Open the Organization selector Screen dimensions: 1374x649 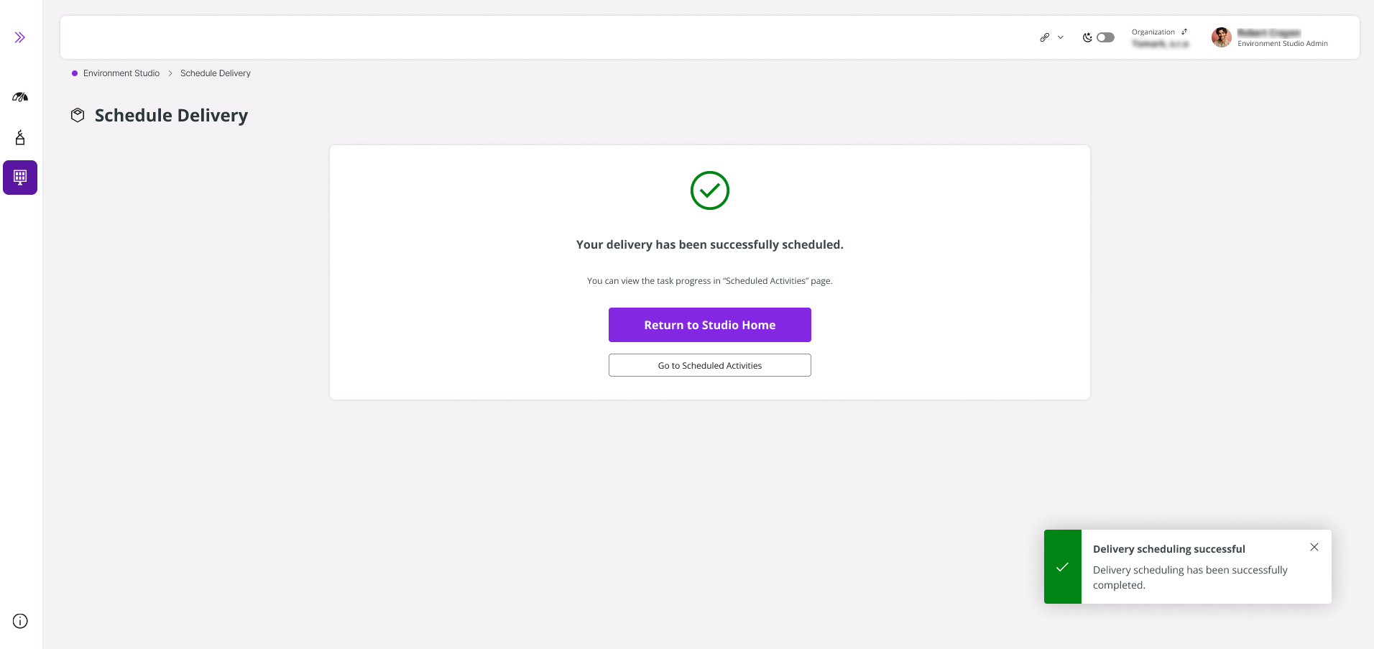tap(1160, 37)
